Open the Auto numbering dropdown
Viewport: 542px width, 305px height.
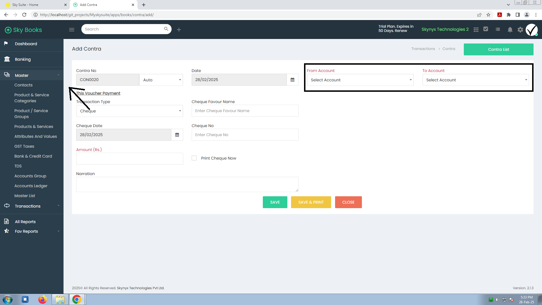[x=161, y=80]
